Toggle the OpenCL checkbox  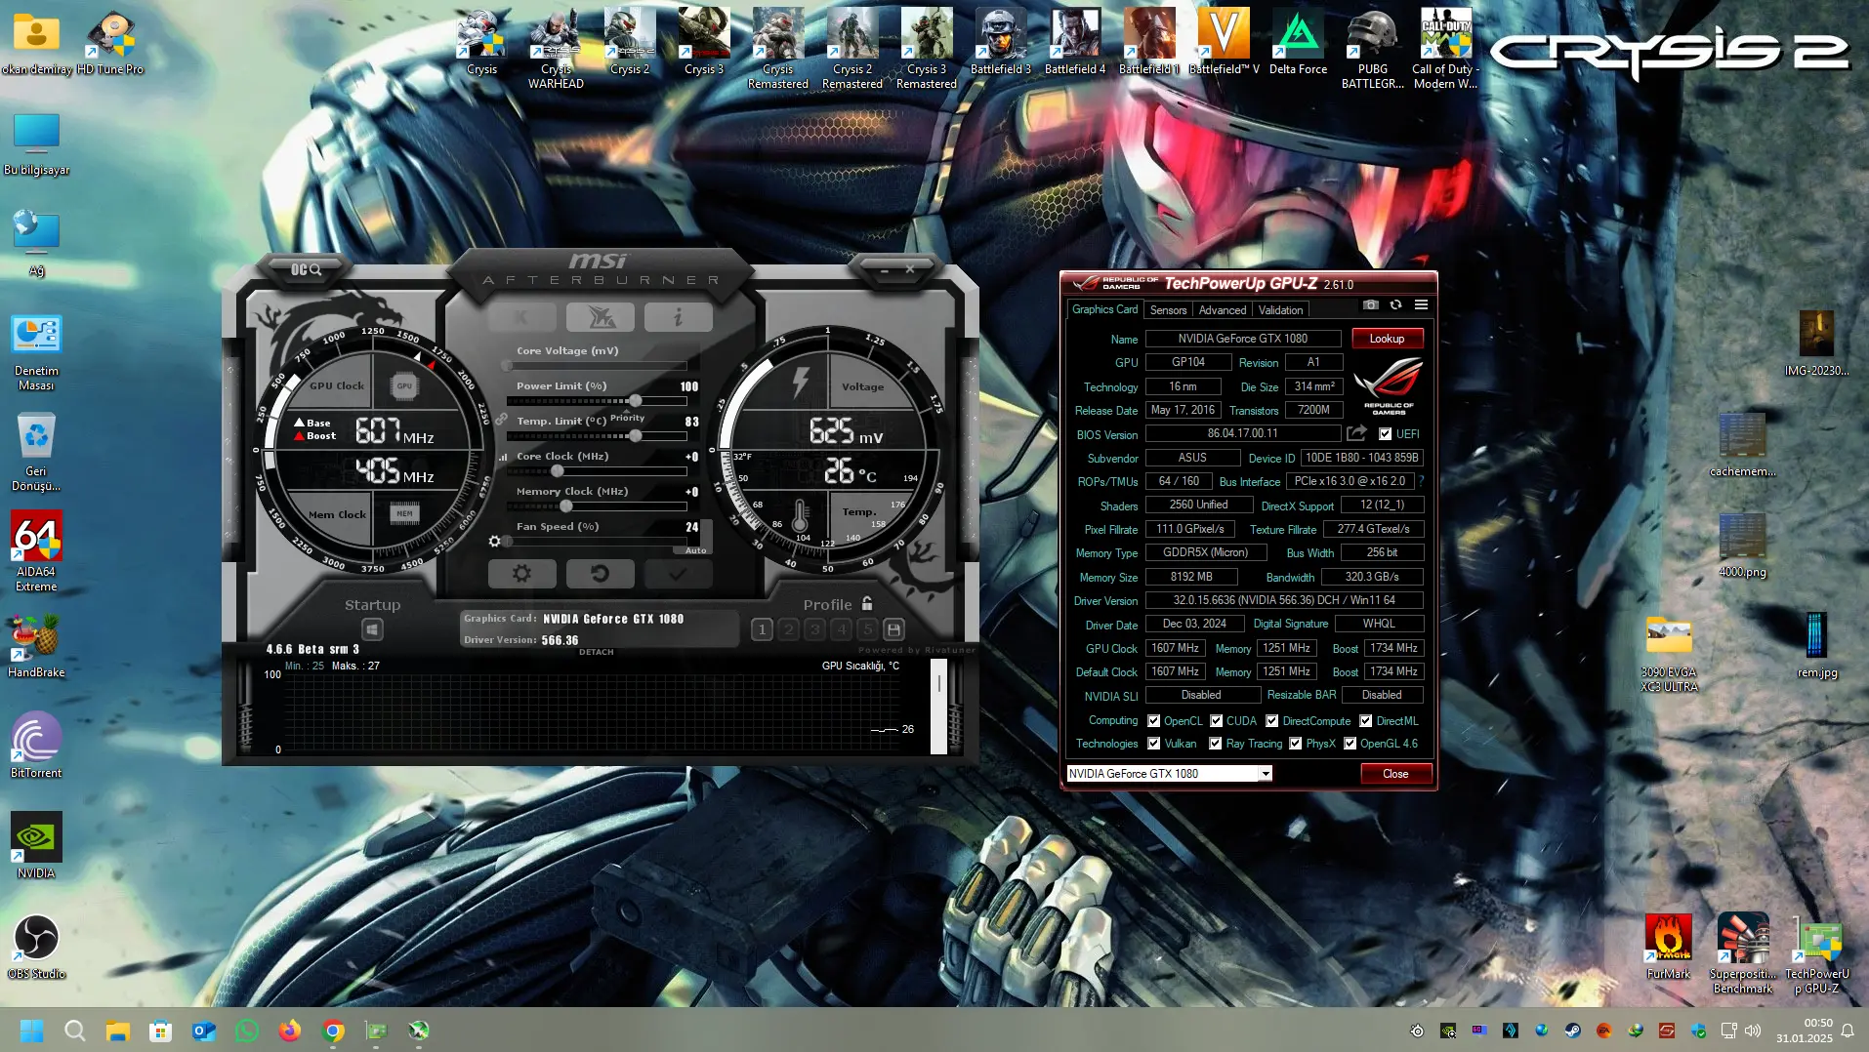(1153, 721)
